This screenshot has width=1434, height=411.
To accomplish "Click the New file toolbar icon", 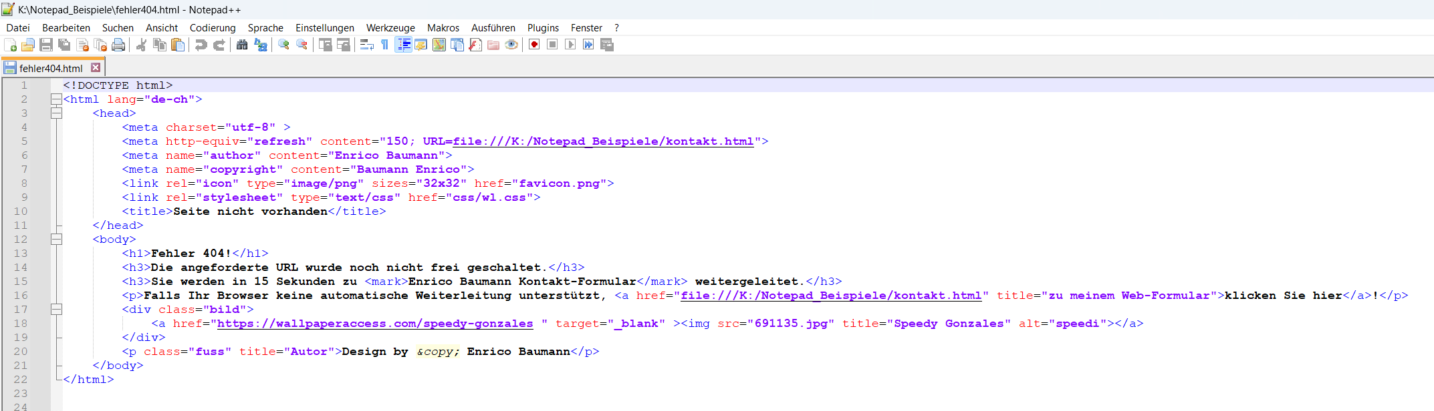I will pos(11,45).
